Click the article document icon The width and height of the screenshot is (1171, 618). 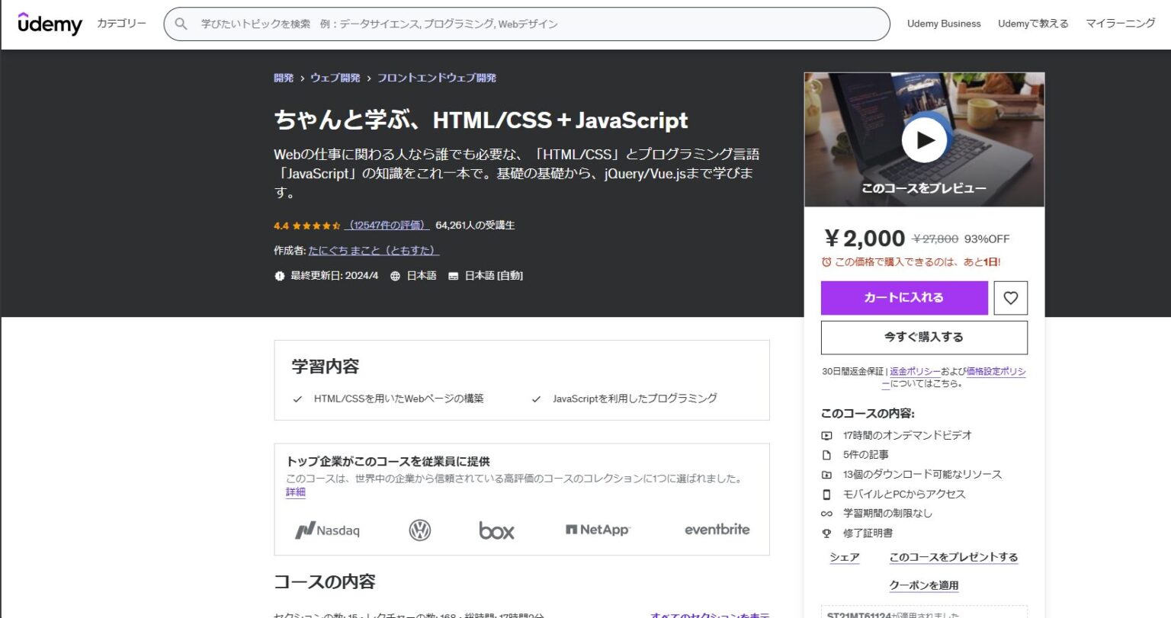coord(826,454)
